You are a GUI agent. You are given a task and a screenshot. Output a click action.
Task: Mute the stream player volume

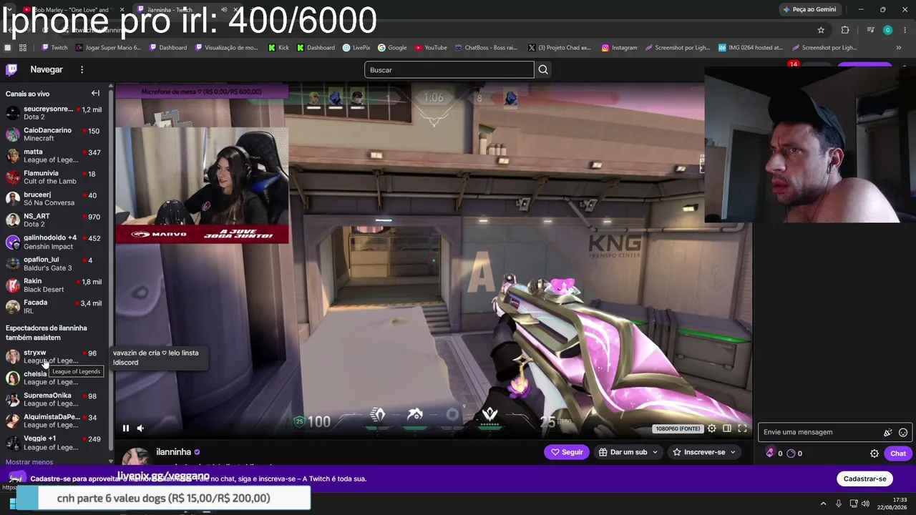point(140,428)
